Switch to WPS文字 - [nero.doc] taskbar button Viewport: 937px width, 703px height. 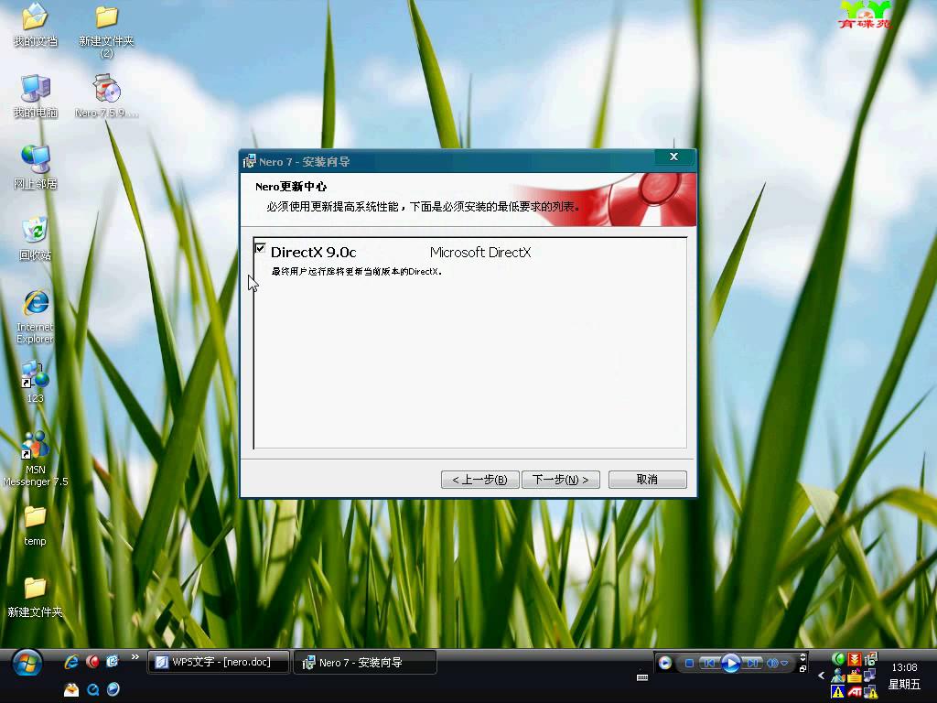219,663
